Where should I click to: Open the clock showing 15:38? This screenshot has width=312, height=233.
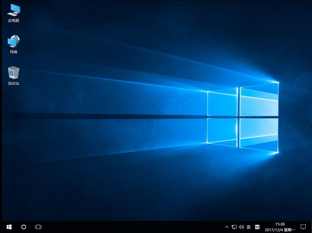279,224
